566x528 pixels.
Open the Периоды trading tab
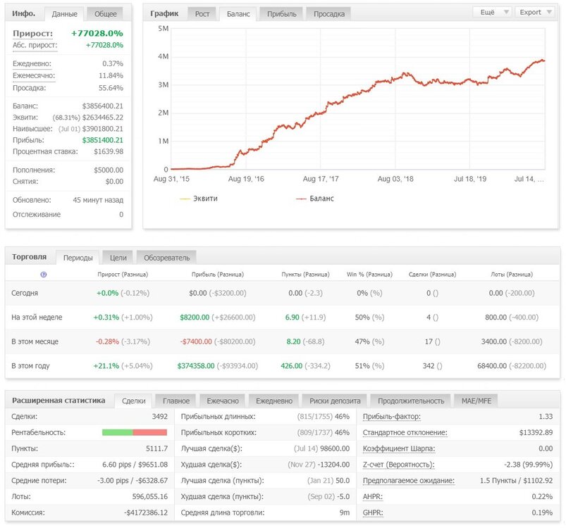(78, 258)
